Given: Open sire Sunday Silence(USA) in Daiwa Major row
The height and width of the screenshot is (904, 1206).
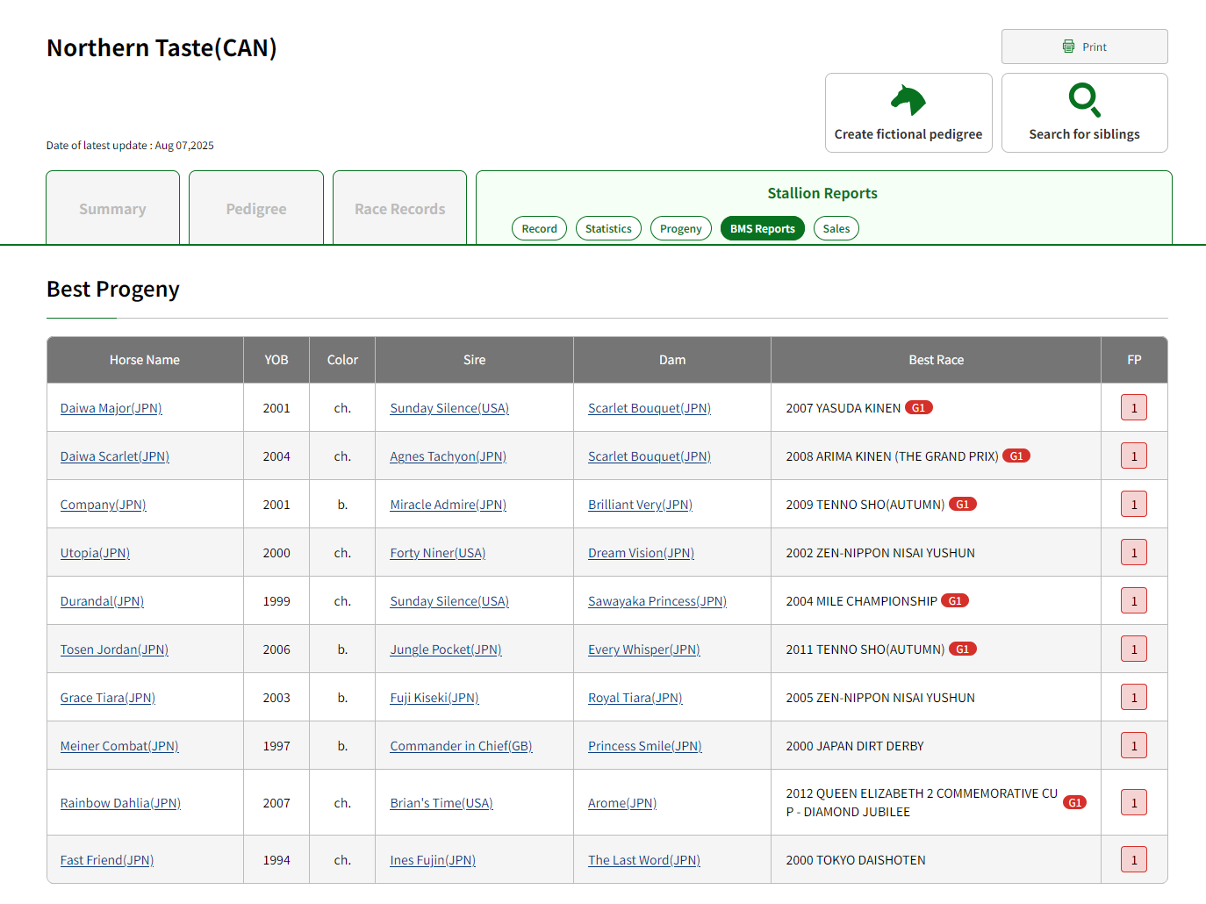Looking at the screenshot, I should (449, 408).
